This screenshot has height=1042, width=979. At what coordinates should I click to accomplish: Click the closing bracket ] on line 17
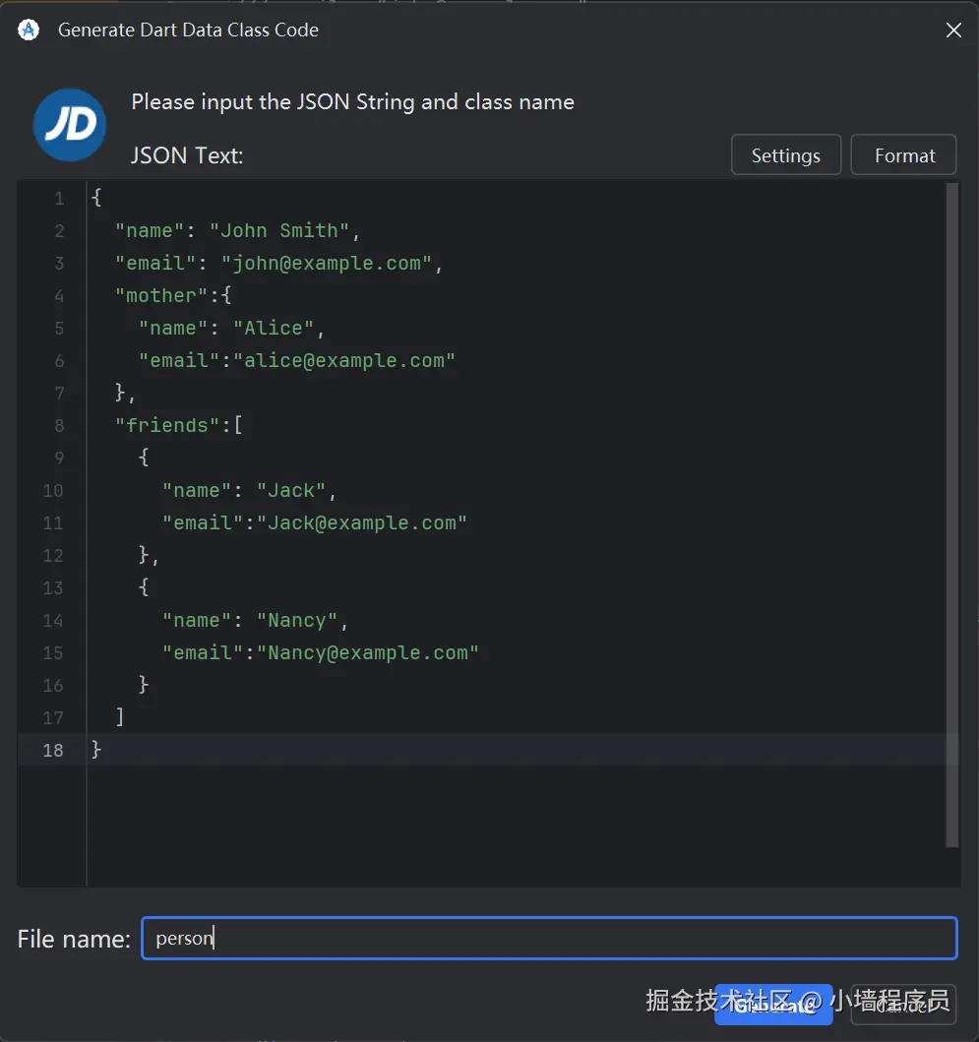point(120,716)
